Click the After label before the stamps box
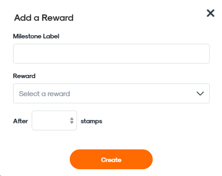Screen dimensions: 222x176 [x=21, y=121]
